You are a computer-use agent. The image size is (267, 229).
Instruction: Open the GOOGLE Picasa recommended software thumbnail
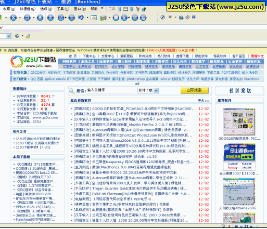coord(239,122)
